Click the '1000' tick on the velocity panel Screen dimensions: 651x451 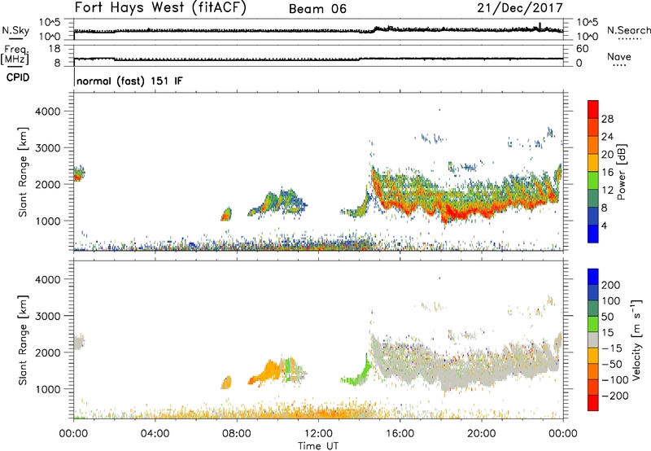[x=47, y=389]
